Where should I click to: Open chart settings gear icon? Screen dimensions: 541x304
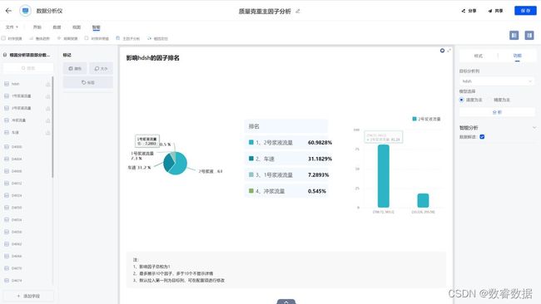pyautogui.click(x=442, y=51)
